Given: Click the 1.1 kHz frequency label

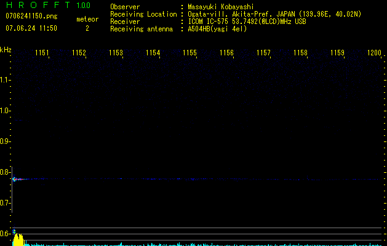Looking at the screenshot, I should point(5,80).
